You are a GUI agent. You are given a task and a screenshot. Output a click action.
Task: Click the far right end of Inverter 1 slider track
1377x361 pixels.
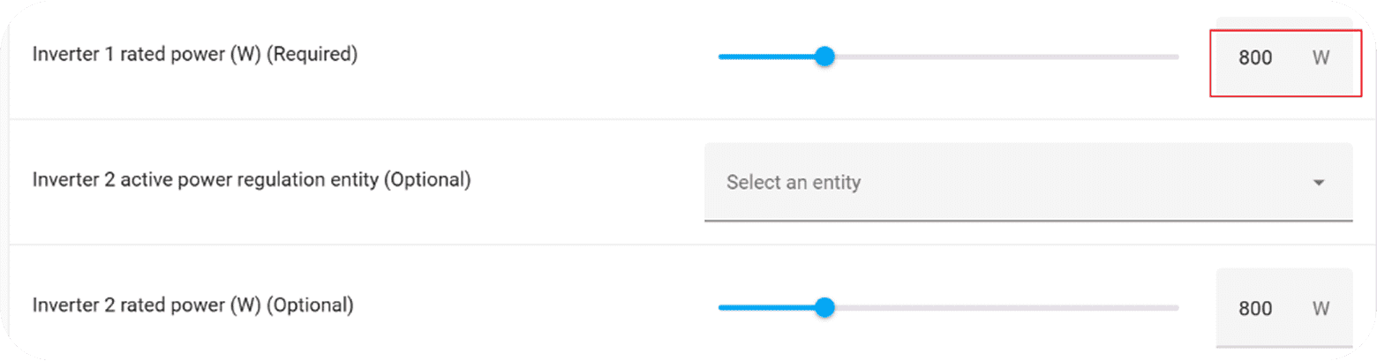(1175, 56)
